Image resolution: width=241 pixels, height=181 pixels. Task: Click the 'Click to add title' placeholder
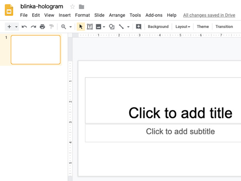(x=180, y=113)
